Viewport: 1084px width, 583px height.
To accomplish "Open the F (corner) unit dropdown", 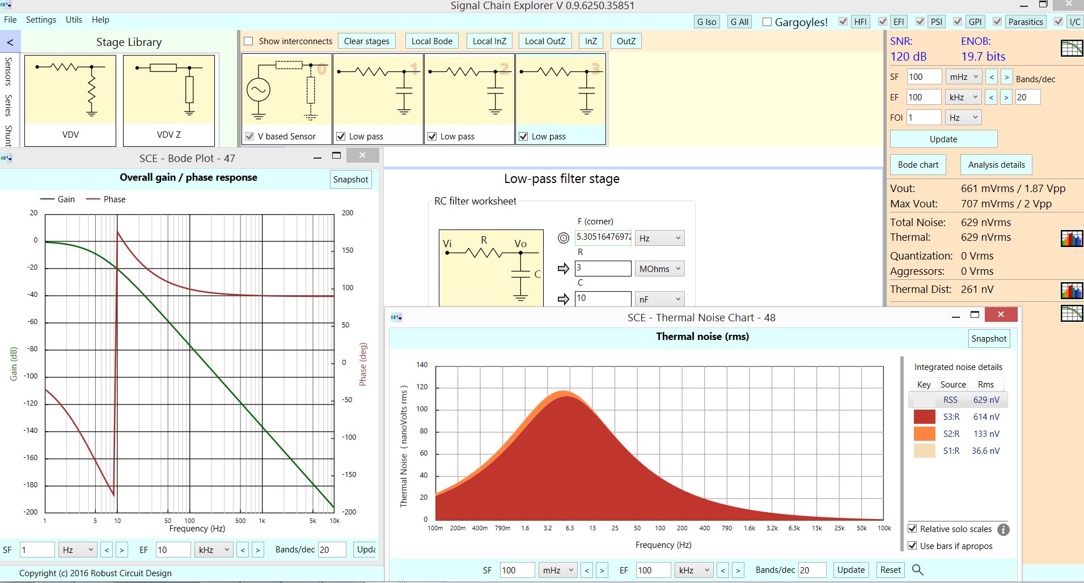I will (x=660, y=239).
